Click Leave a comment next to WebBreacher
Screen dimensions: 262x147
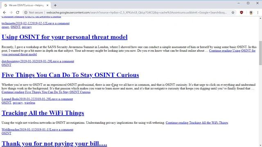click(61, 130)
